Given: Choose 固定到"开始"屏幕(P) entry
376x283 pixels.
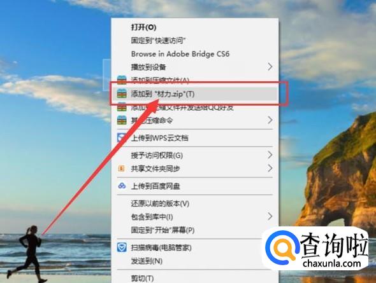Looking at the screenshot, I should (163, 230).
